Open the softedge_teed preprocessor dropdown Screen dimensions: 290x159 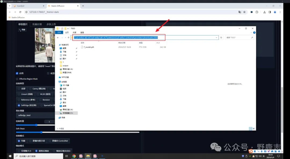pyautogui.click(x=35, y=115)
